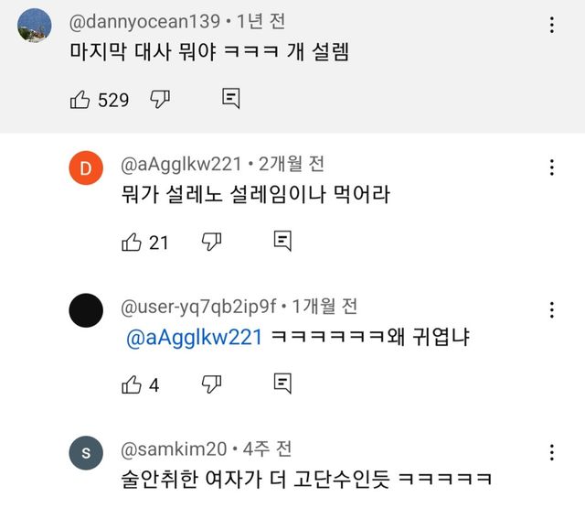Click the orange D avatar

(x=86, y=168)
